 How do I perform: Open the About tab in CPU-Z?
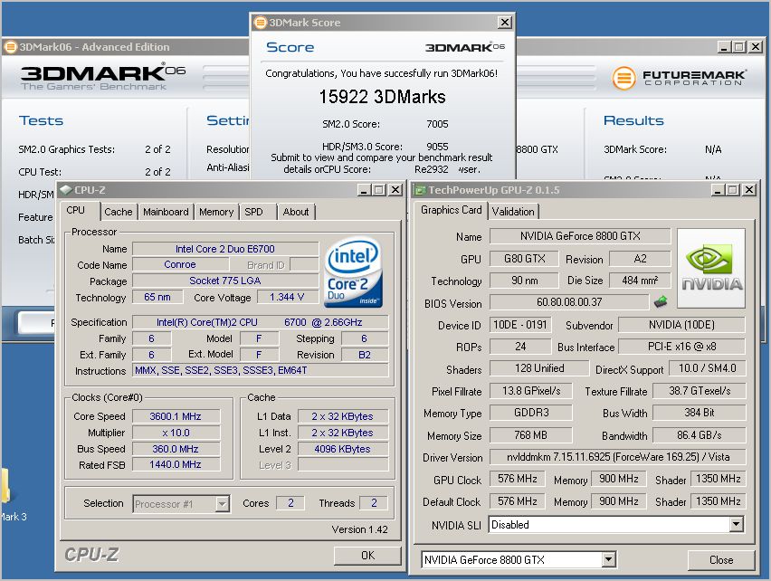click(x=296, y=212)
